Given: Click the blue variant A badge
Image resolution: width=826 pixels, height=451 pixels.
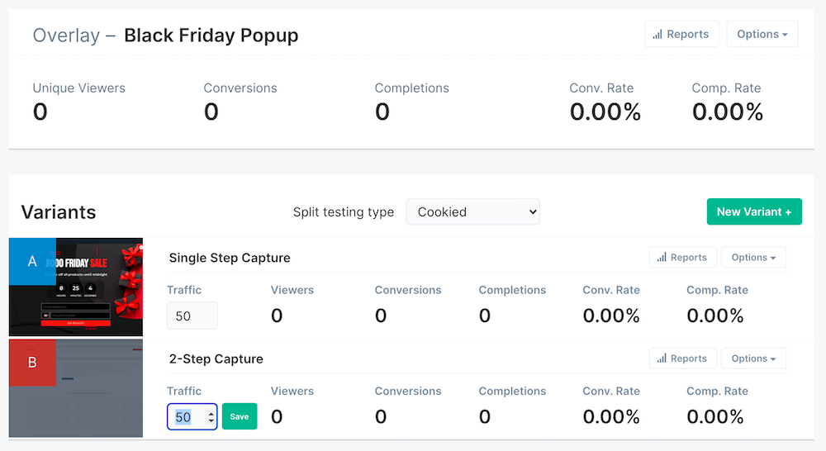Looking at the screenshot, I should pos(32,261).
